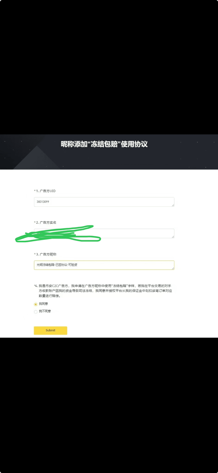Click the "1. 广告方UID" label

[46, 191]
